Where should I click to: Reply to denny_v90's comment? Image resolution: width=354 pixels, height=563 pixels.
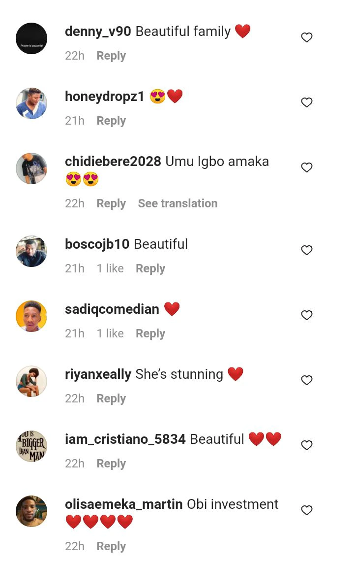click(111, 56)
